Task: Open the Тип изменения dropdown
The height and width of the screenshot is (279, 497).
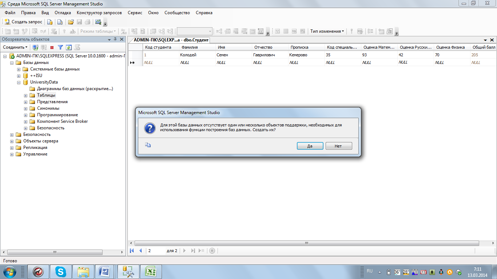Action: click(327, 31)
